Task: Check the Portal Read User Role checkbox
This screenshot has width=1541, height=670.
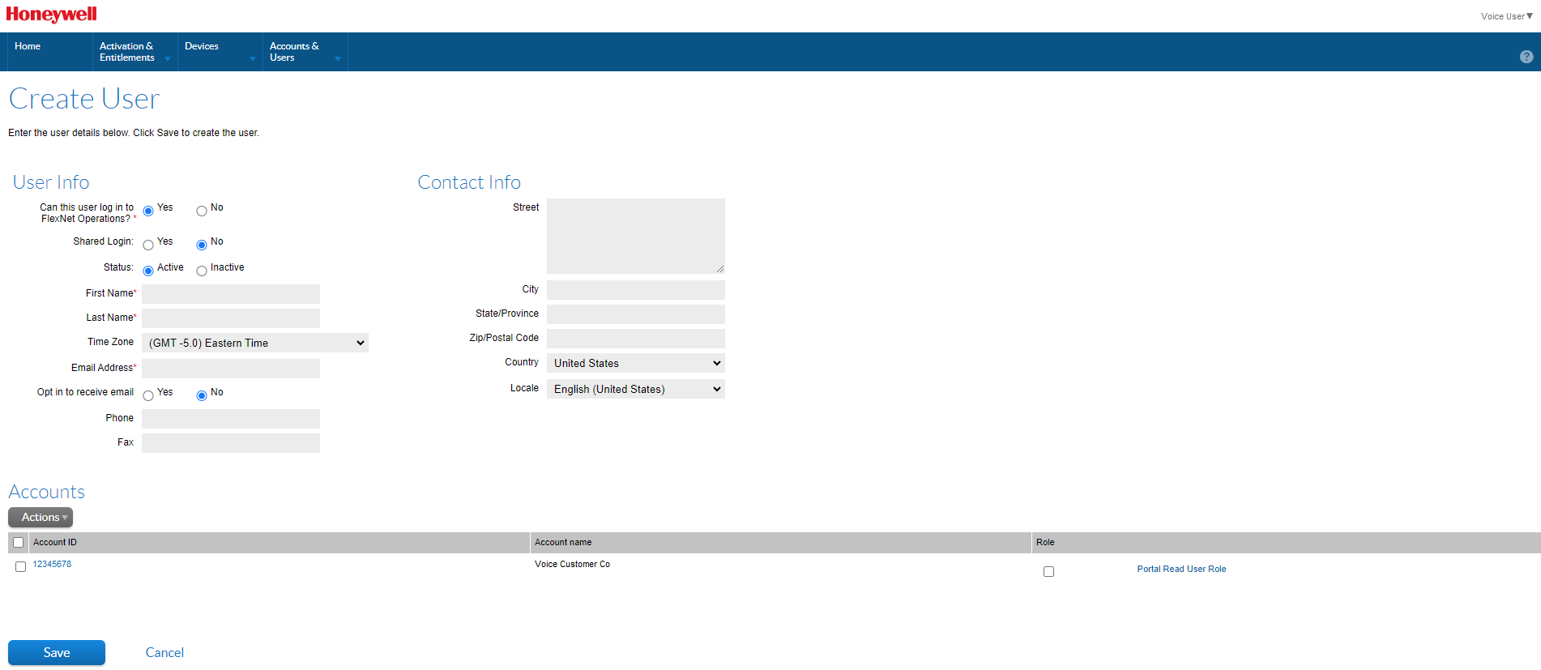Action: click(x=1048, y=572)
